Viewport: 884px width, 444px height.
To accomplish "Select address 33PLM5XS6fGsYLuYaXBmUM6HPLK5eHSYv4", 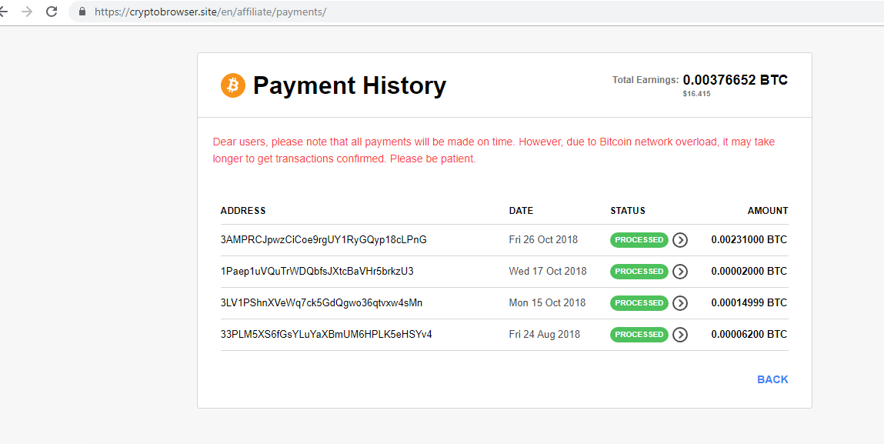I will [326, 335].
